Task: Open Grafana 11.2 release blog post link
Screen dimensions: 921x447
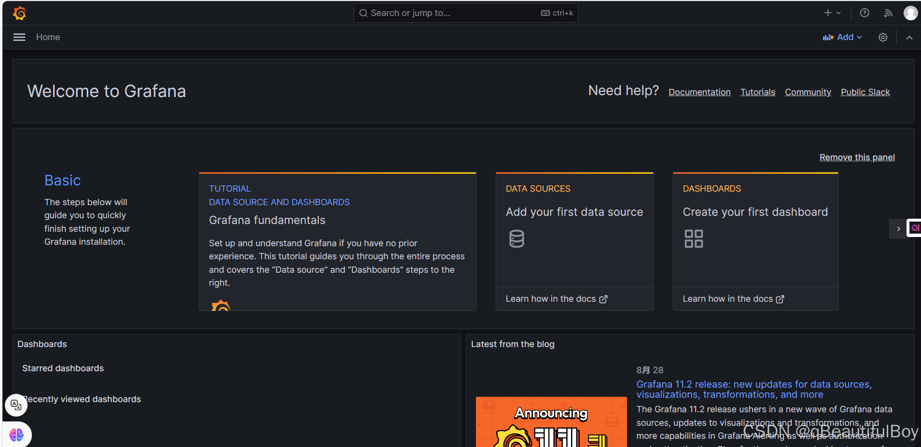Action: 754,389
